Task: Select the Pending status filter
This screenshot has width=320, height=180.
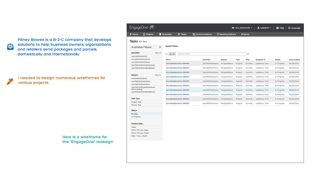Action: (x=135, y=114)
